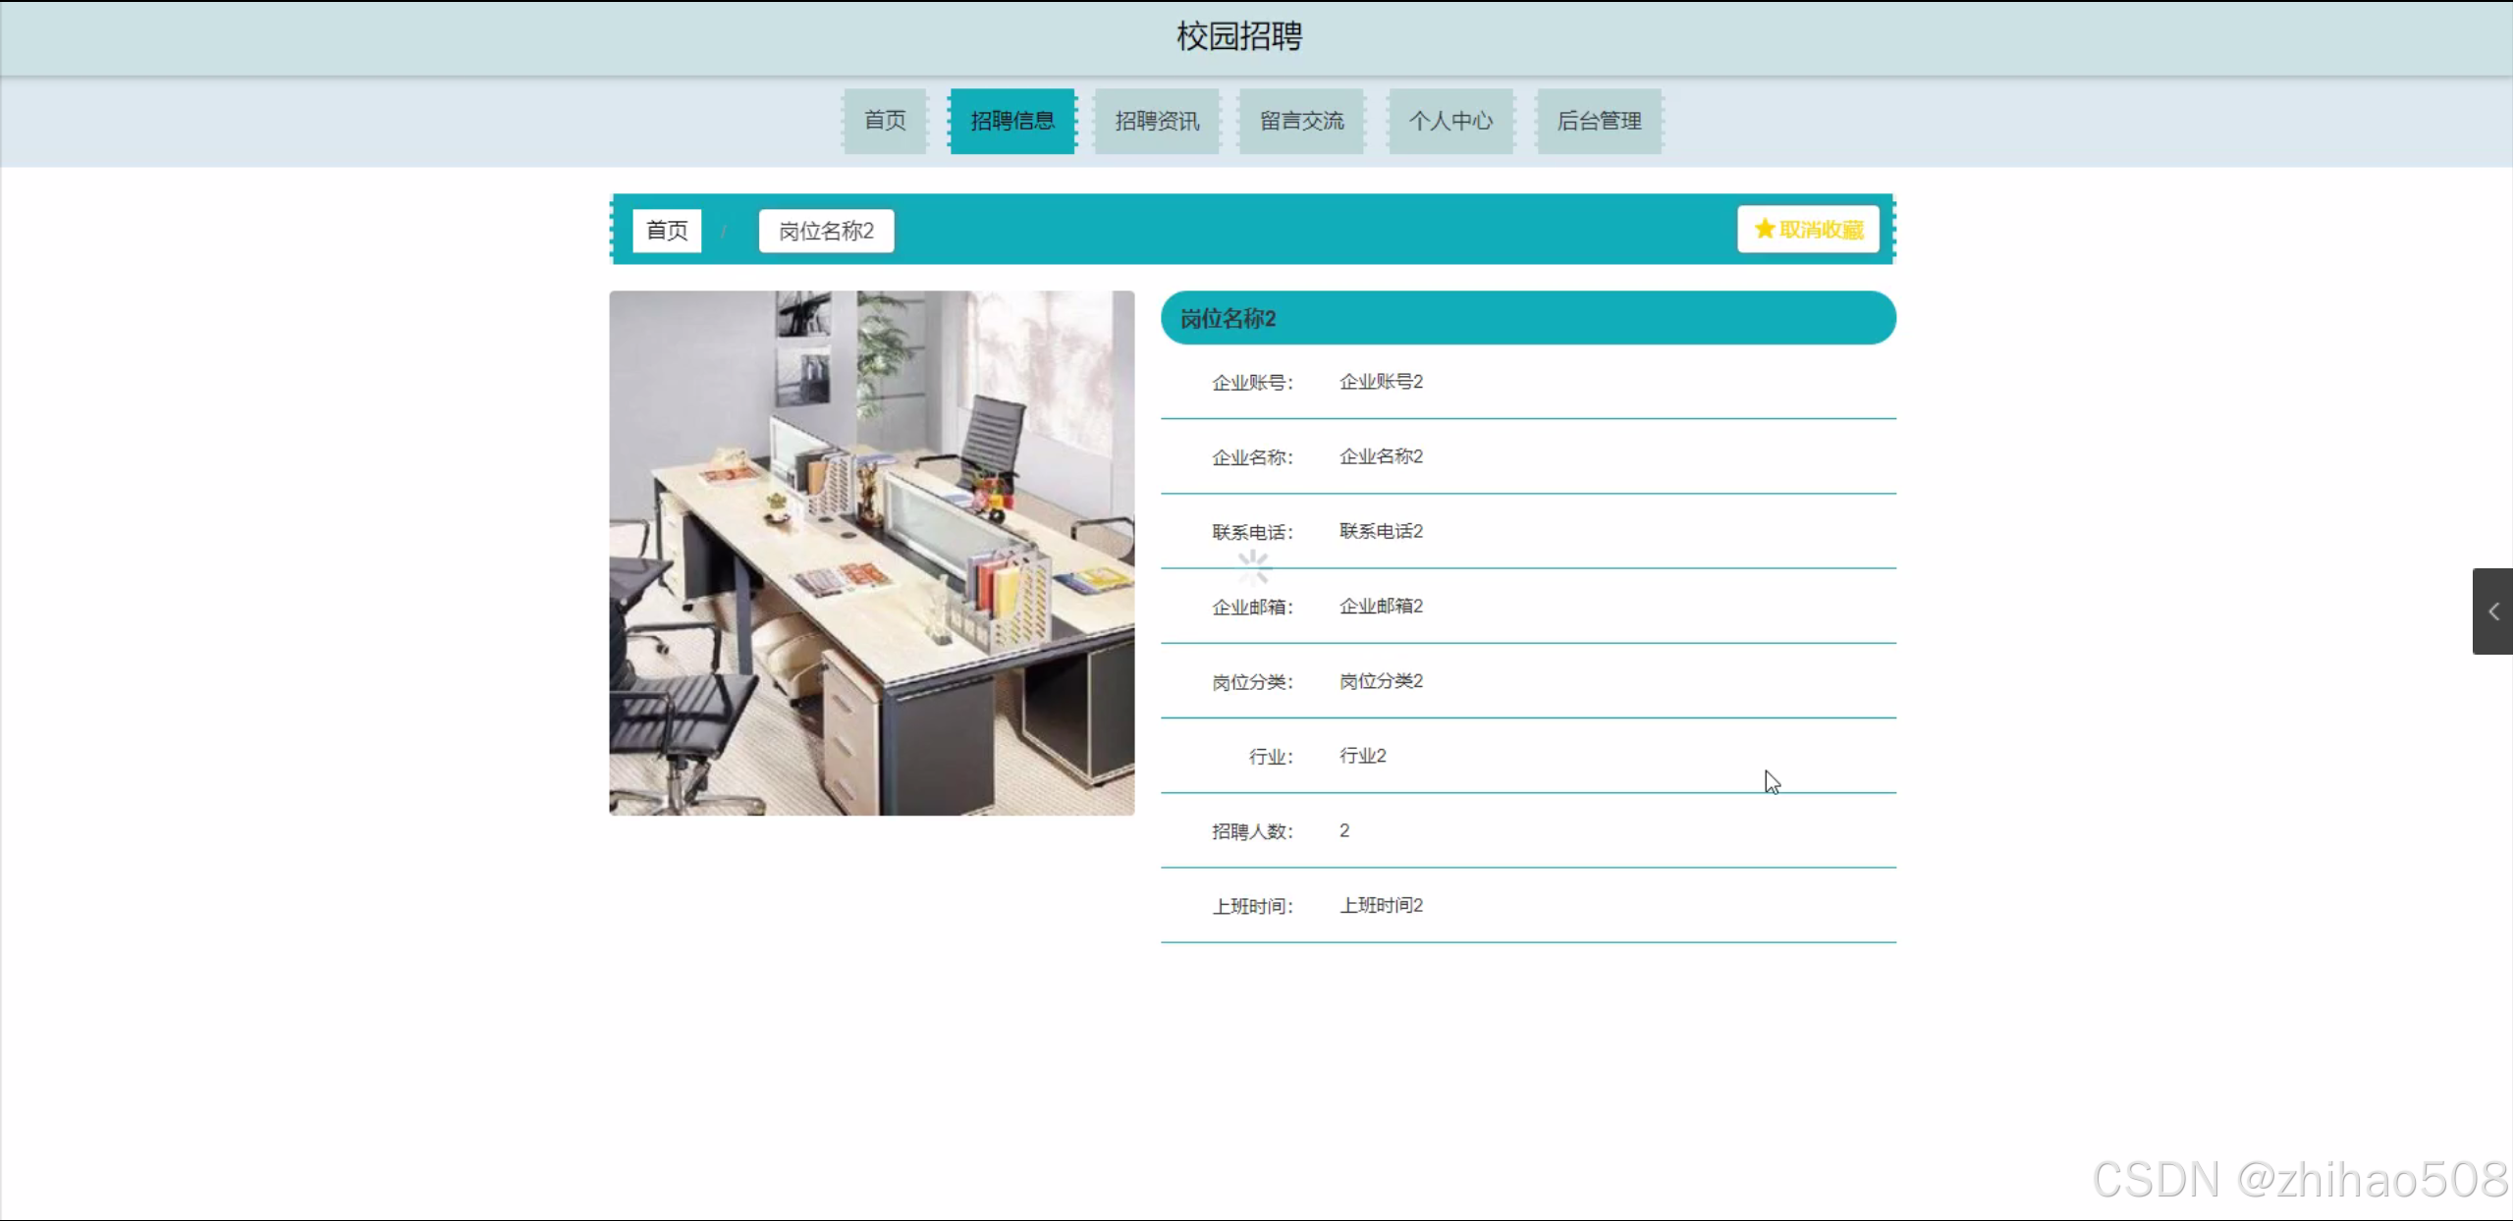Click the office desk job photo
Viewport: 2513px width, 1221px height.
(x=871, y=553)
